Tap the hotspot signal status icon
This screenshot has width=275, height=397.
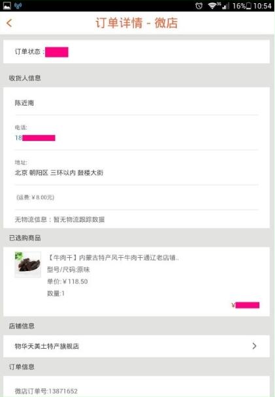[x=18, y=6]
